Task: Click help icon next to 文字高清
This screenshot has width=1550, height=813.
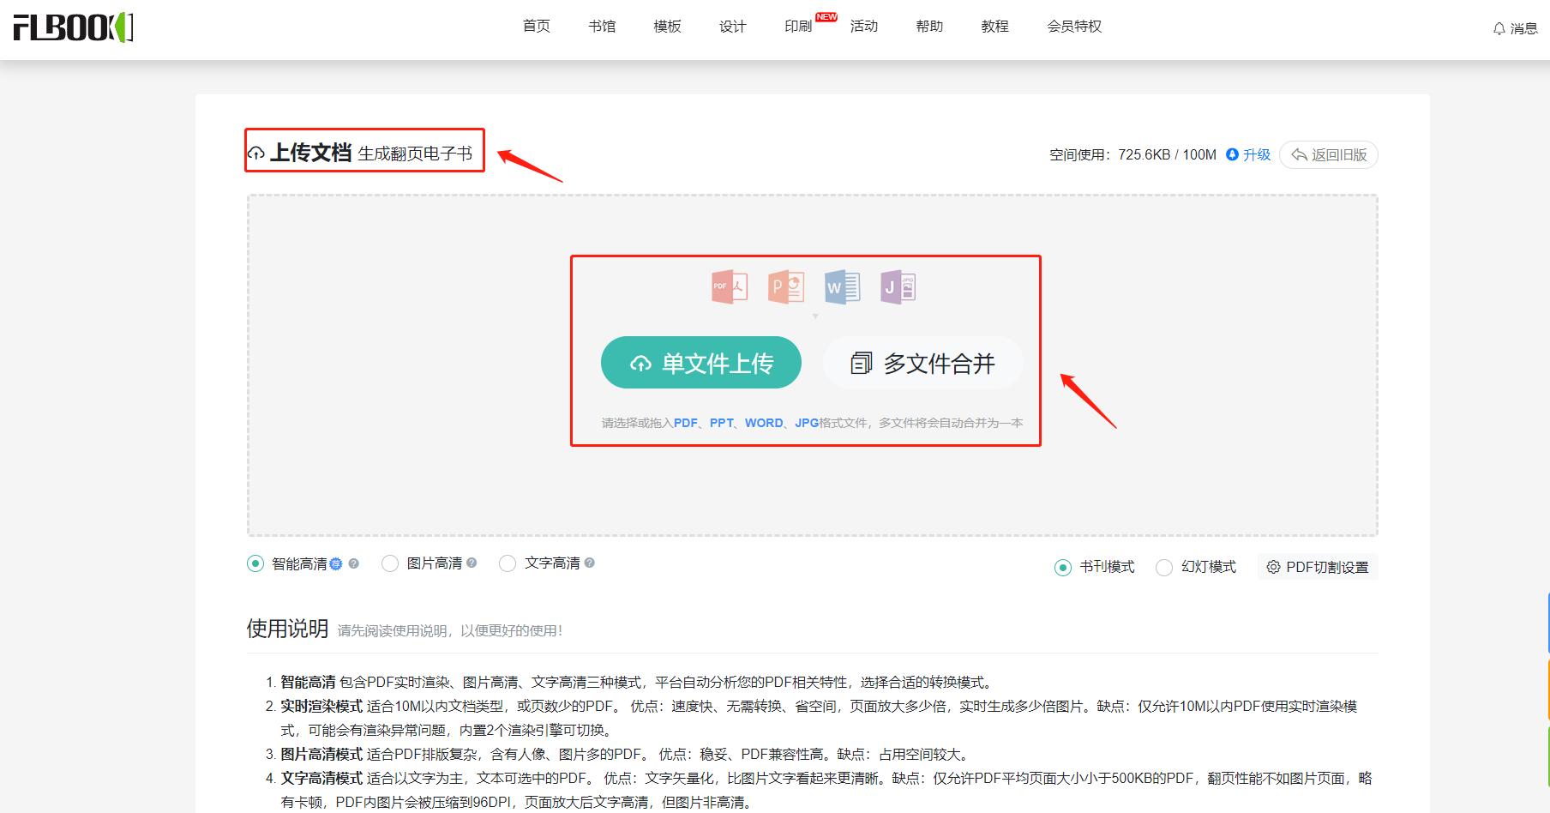Action: coord(589,563)
